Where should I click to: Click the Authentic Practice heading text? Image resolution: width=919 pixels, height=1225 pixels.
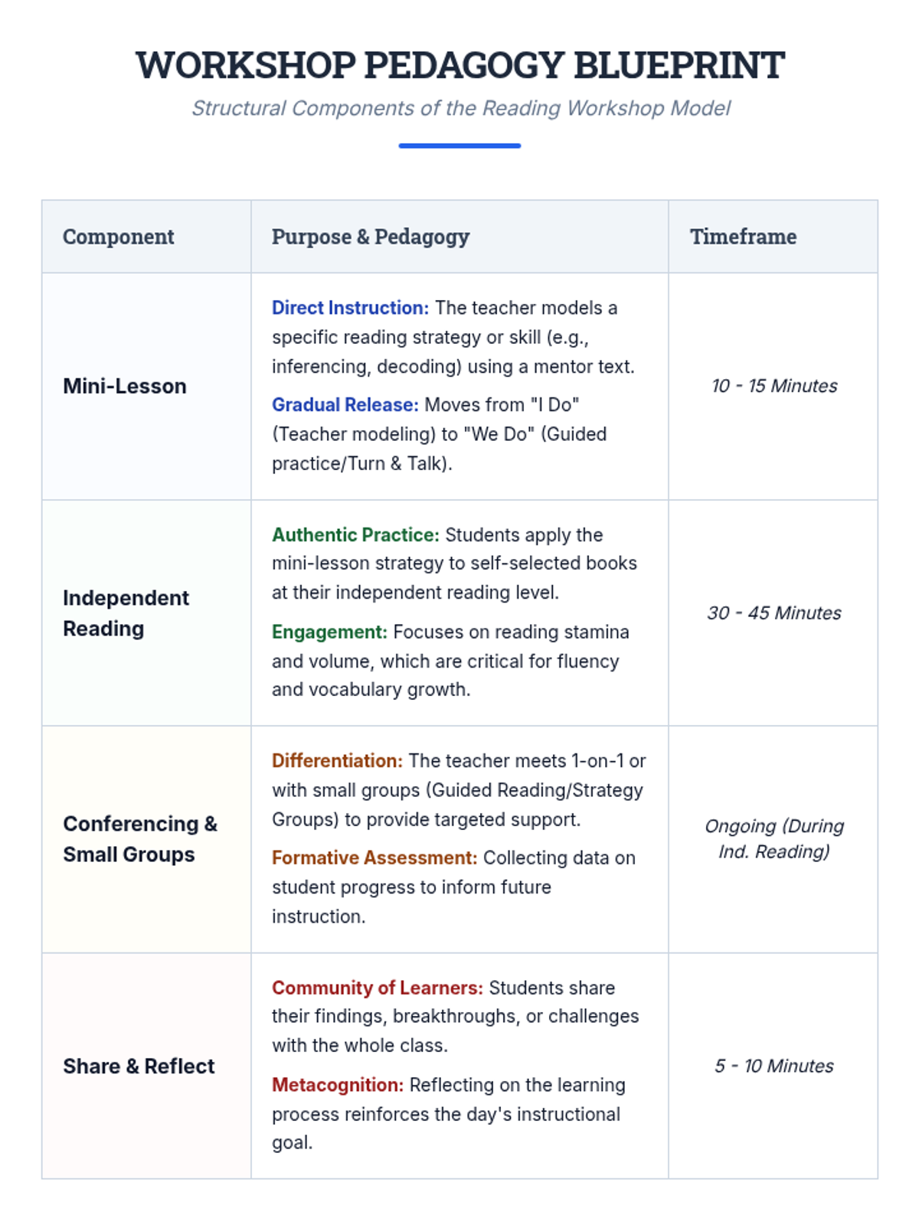coord(355,534)
